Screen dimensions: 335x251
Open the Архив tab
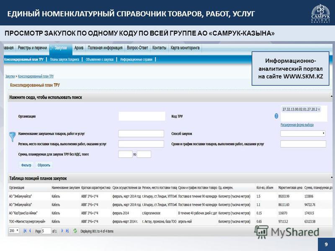(79, 48)
